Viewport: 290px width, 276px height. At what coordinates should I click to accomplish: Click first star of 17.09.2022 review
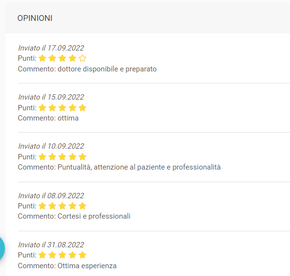(42, 58)
